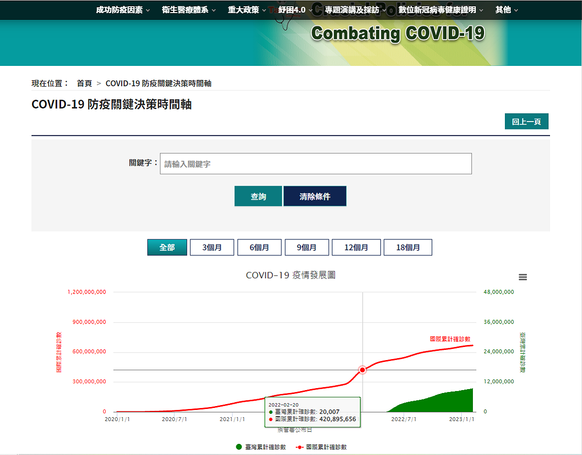The width and height of the screenshot is (582, 455).
Task: Click the tooltip value 420,895,656
Action: pos(338,419)
